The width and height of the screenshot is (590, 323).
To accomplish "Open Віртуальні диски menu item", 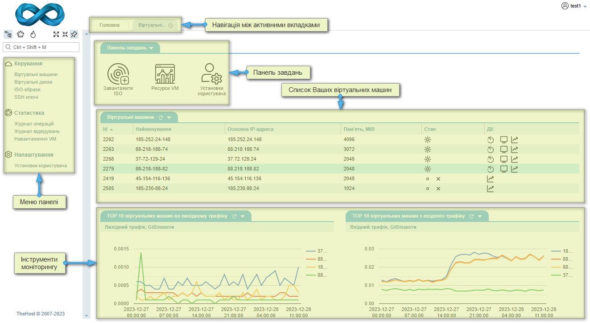I will coord(33,82).
